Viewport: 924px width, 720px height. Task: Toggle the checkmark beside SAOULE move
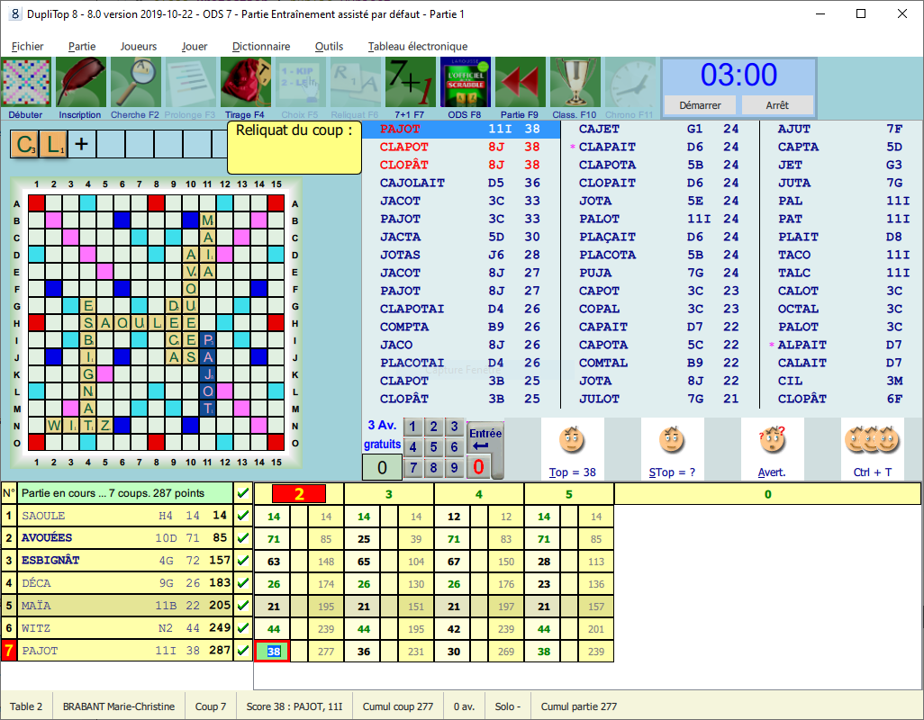point(241,514)
